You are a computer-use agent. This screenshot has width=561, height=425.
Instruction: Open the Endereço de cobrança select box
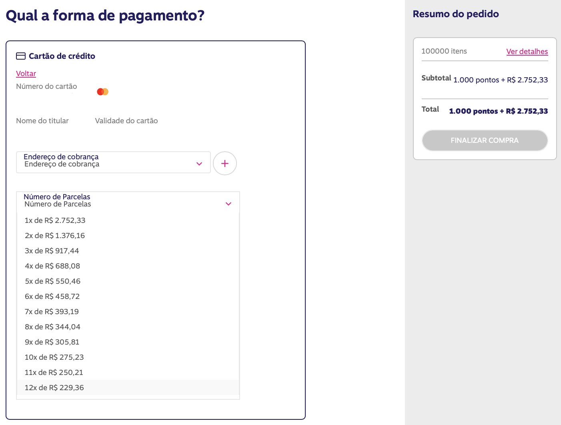point(113,162)
